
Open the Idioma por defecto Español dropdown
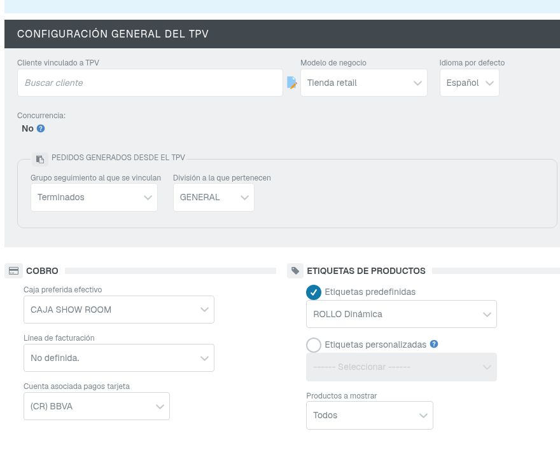(x=469, y=83)
